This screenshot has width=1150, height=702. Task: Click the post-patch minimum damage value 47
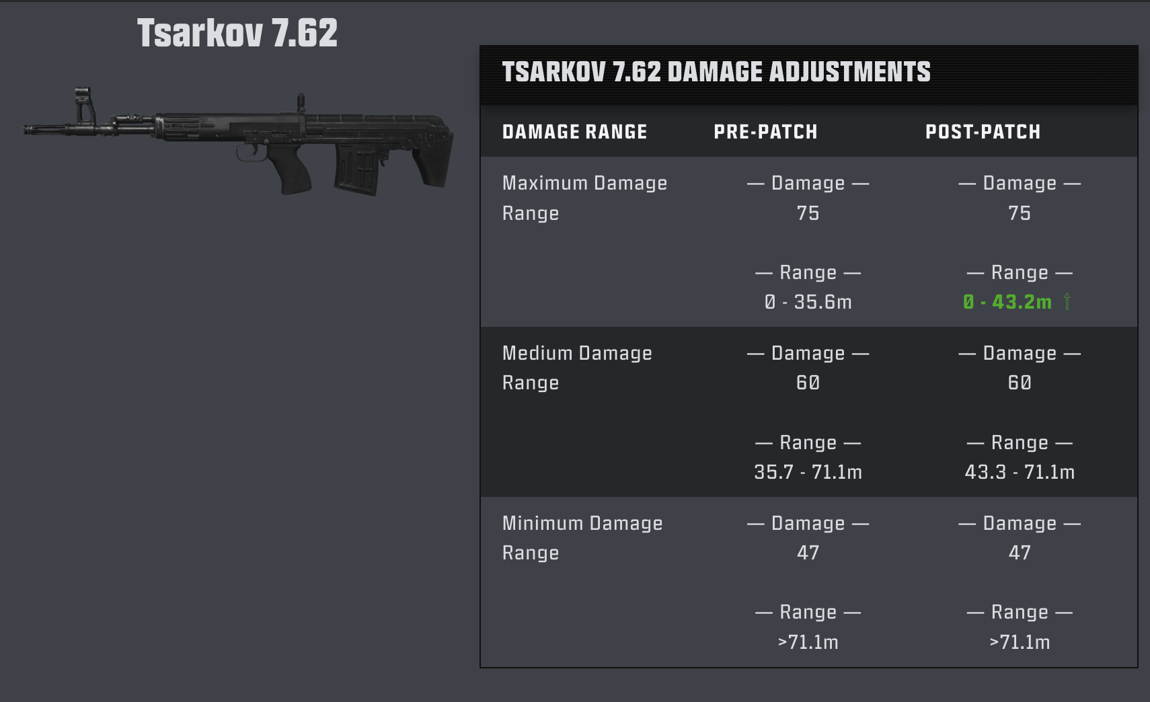pyautogui.click(x=1020, y=553)
